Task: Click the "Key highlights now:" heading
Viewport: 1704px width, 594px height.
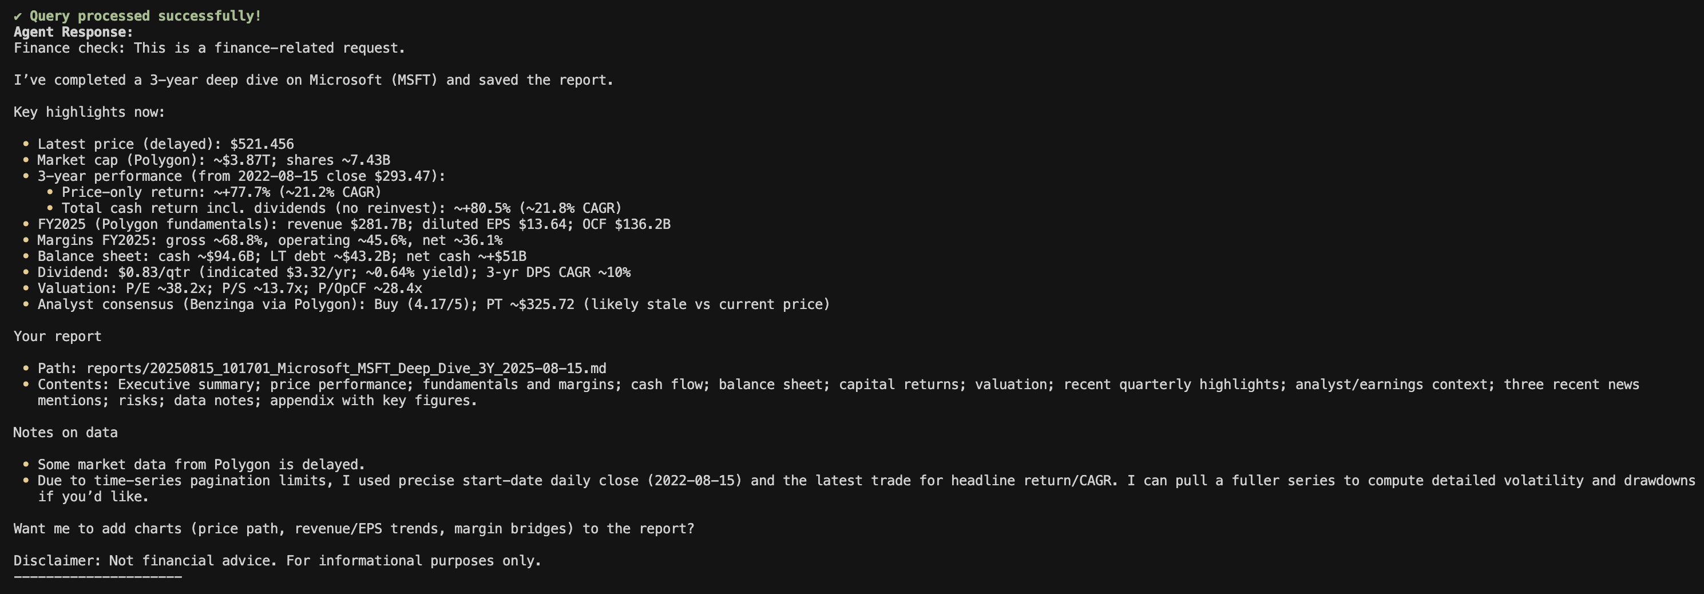Action: (x=89, y=113)
